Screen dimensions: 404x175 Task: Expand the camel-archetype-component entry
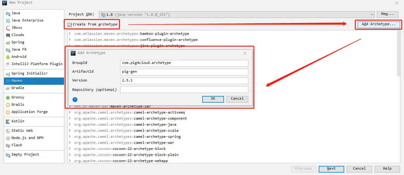click(x=70, y=118)
